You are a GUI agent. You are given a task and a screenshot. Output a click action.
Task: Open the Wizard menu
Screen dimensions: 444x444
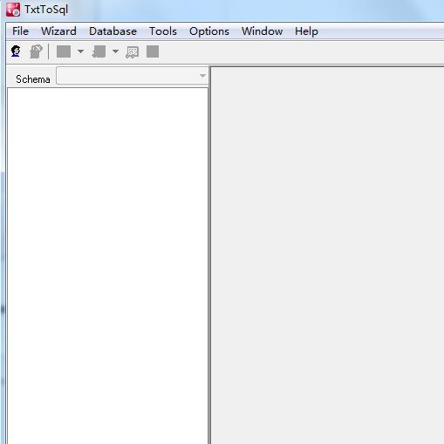pyautogui.click(x=58, y=31)
